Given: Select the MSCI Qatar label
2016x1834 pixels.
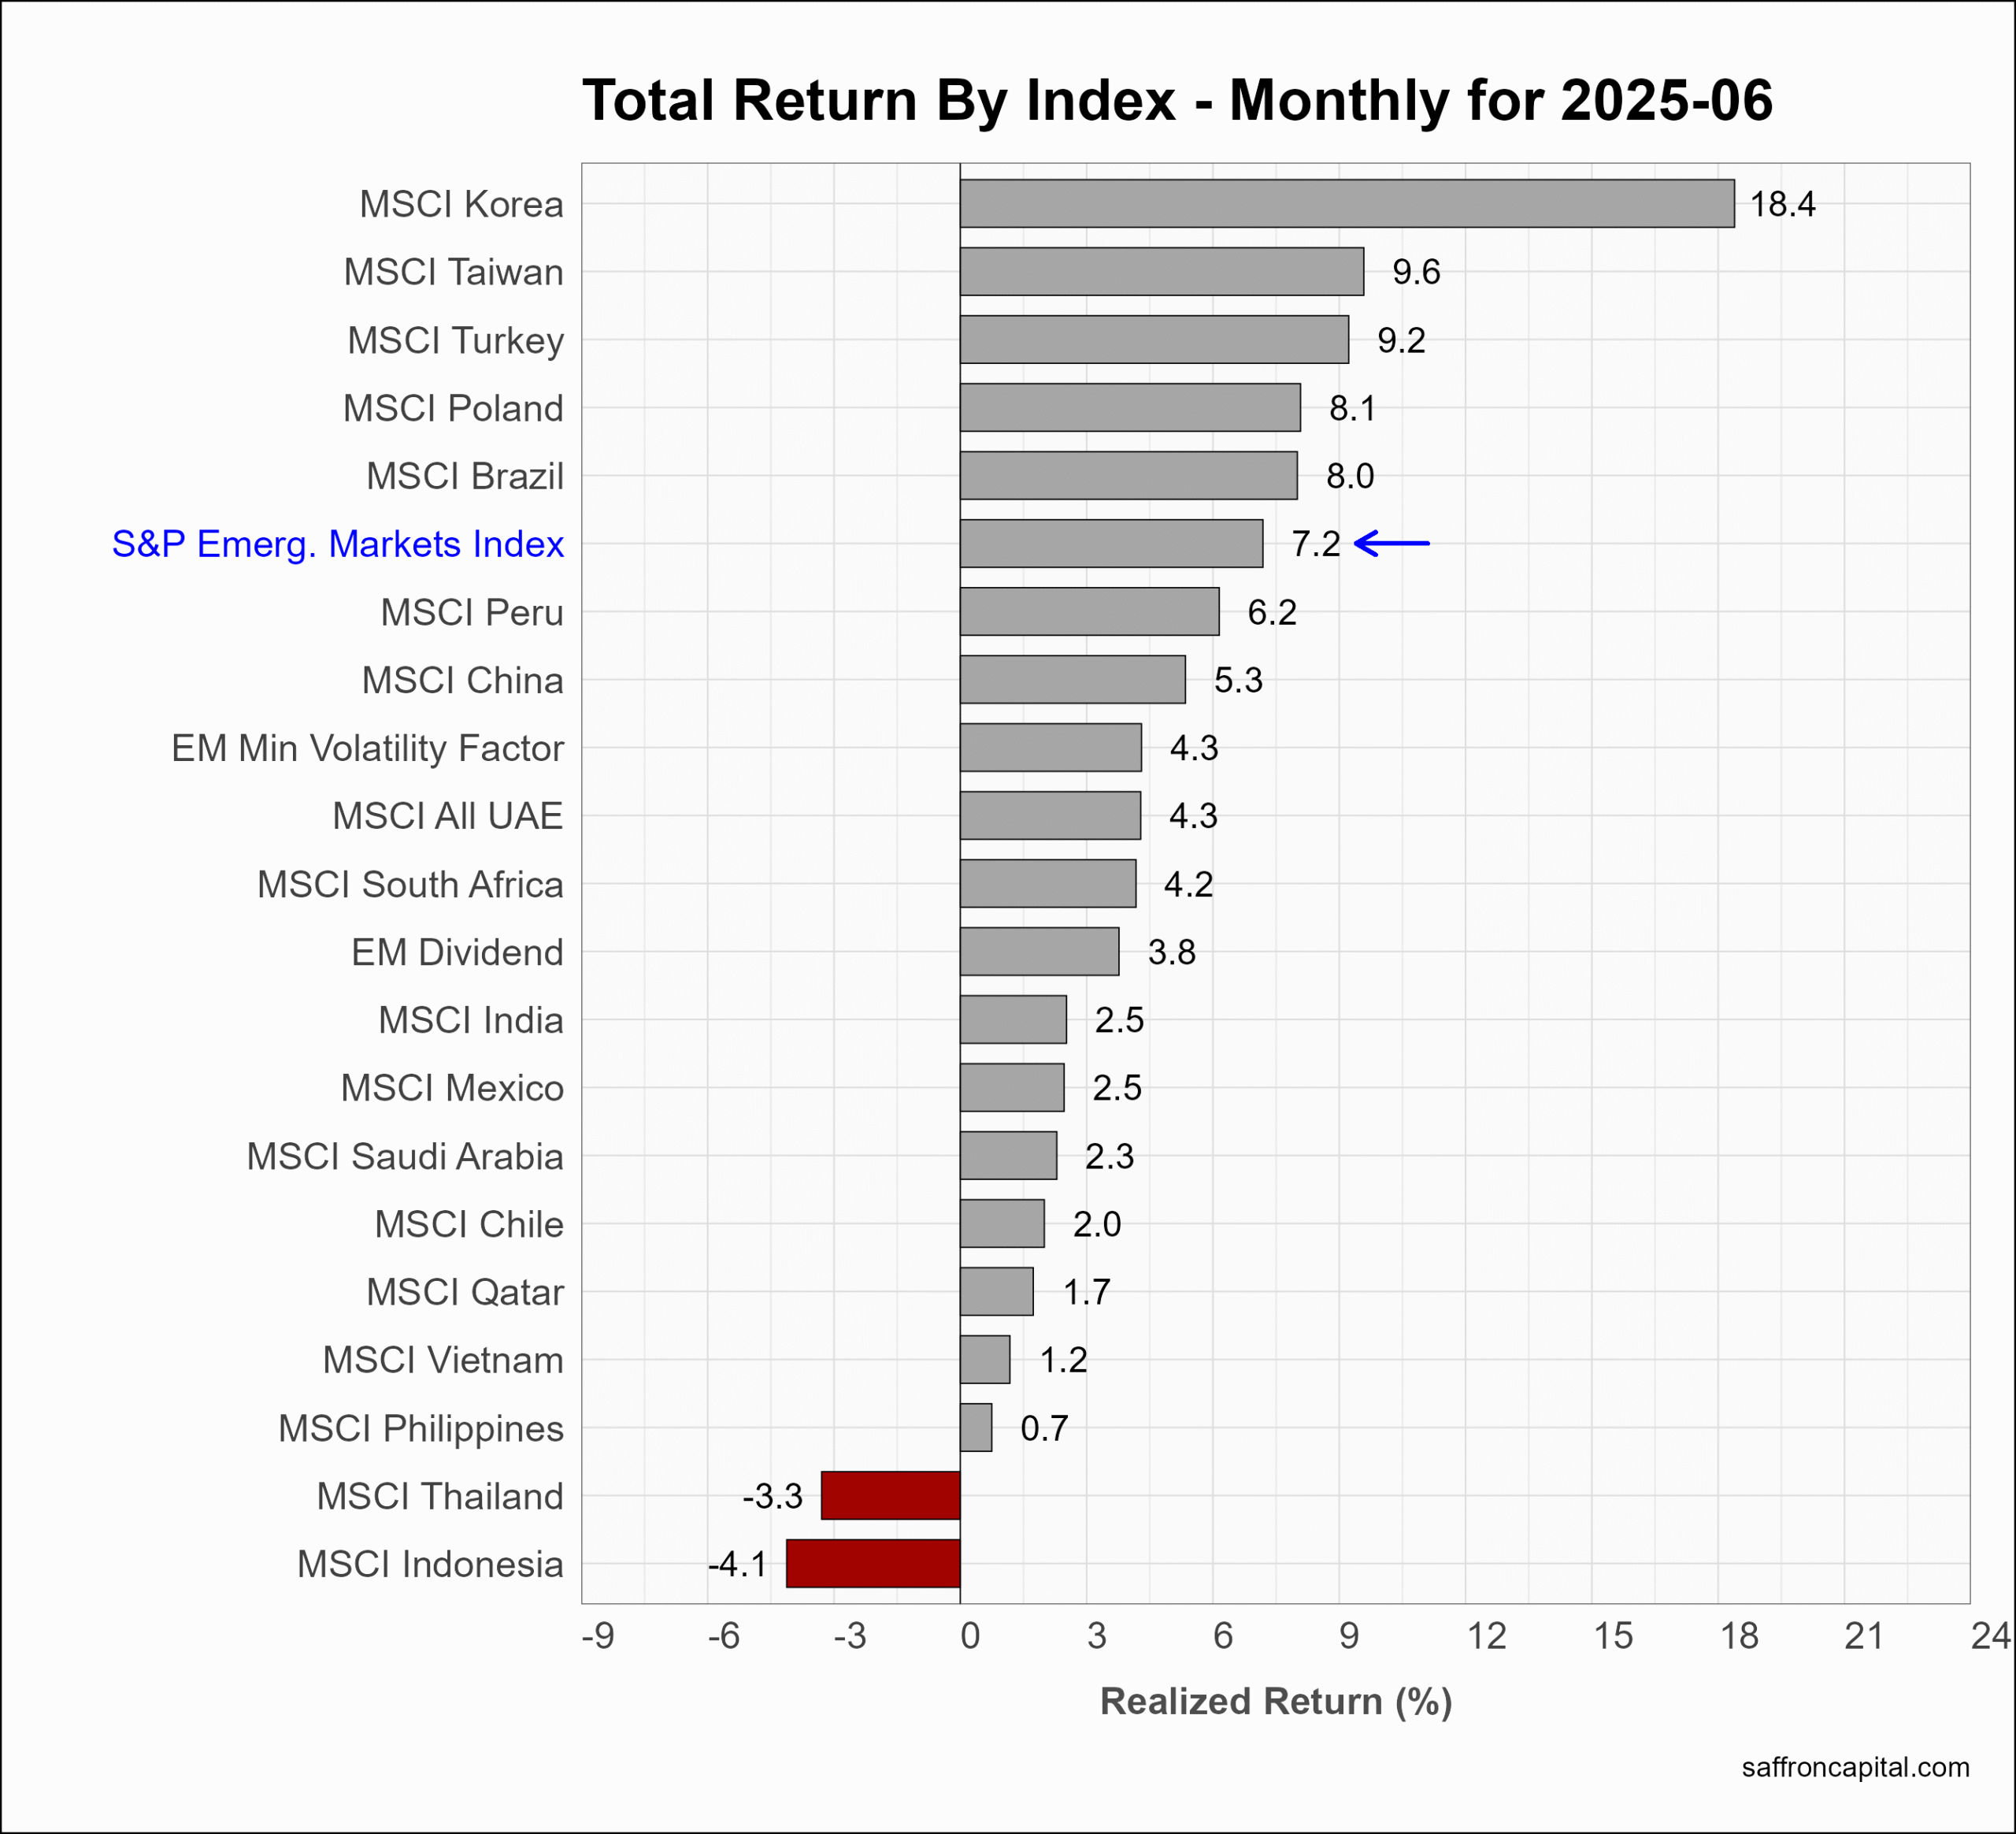Looking at the screenshot, I should pos(465,1293).
